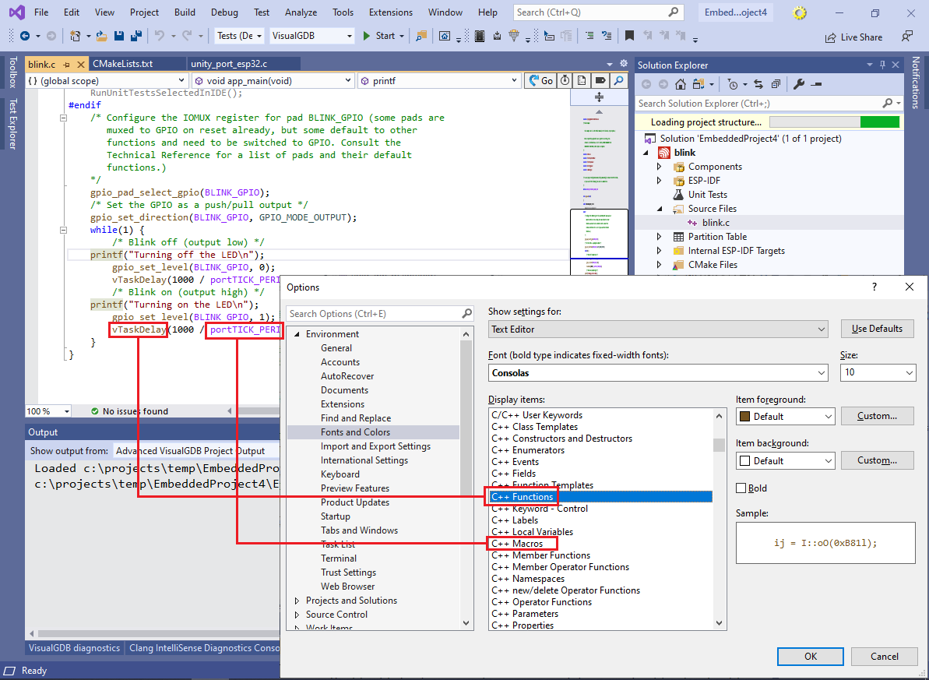Screen dimensions: 929x680
Task: Open Item foreground color dropdown with brown swatch
Action: click(785, 417)
